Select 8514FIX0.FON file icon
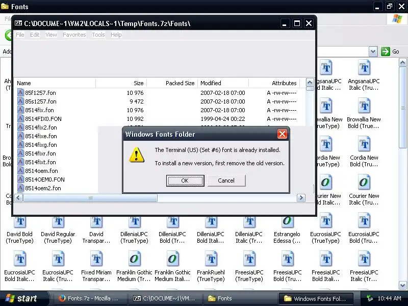Screen dimensions: 408x306 (x=21, y=119)
